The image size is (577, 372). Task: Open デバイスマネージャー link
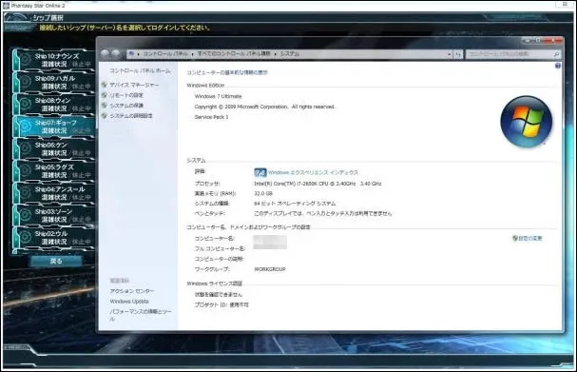pos(134,85)
